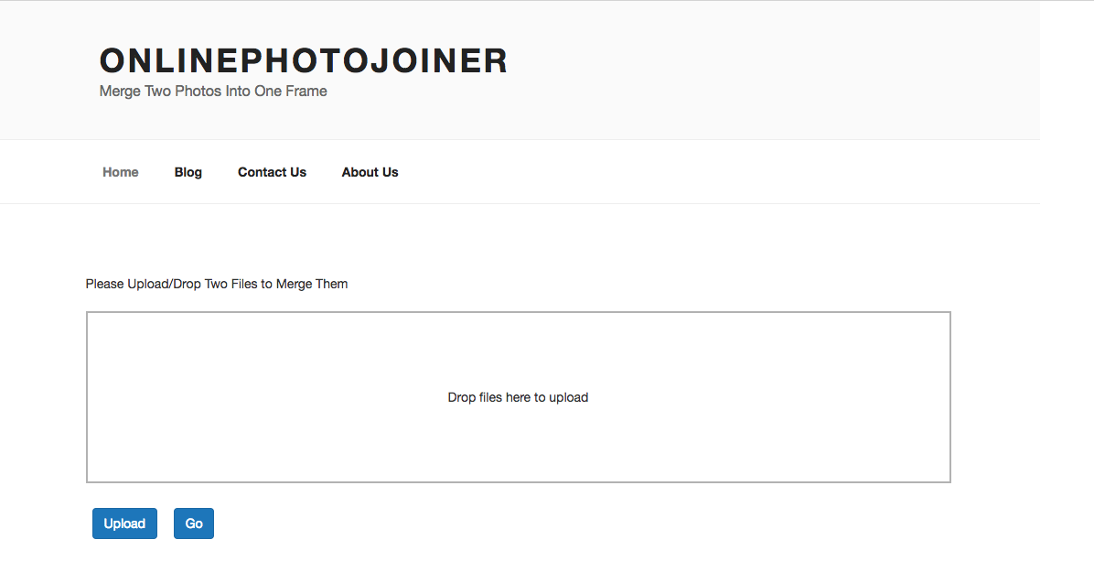The image size is (1094, 572).
Task: Go to the Blog page
Action: pos(188,172)
